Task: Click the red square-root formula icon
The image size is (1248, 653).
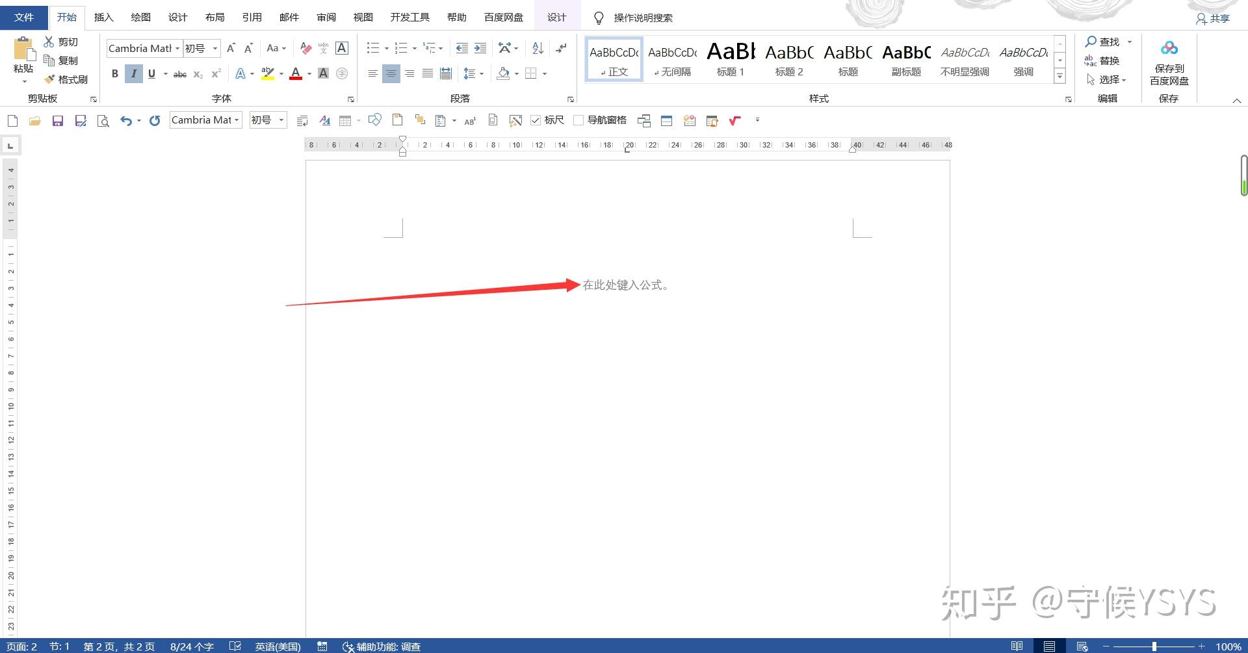Action: coord(734,120)
